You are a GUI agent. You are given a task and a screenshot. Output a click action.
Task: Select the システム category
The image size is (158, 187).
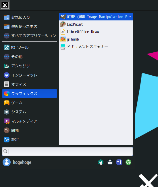(30, 112)
